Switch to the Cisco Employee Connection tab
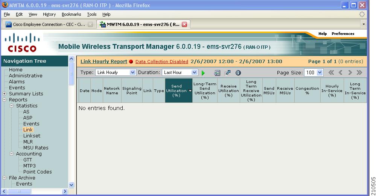 [49, 24]
